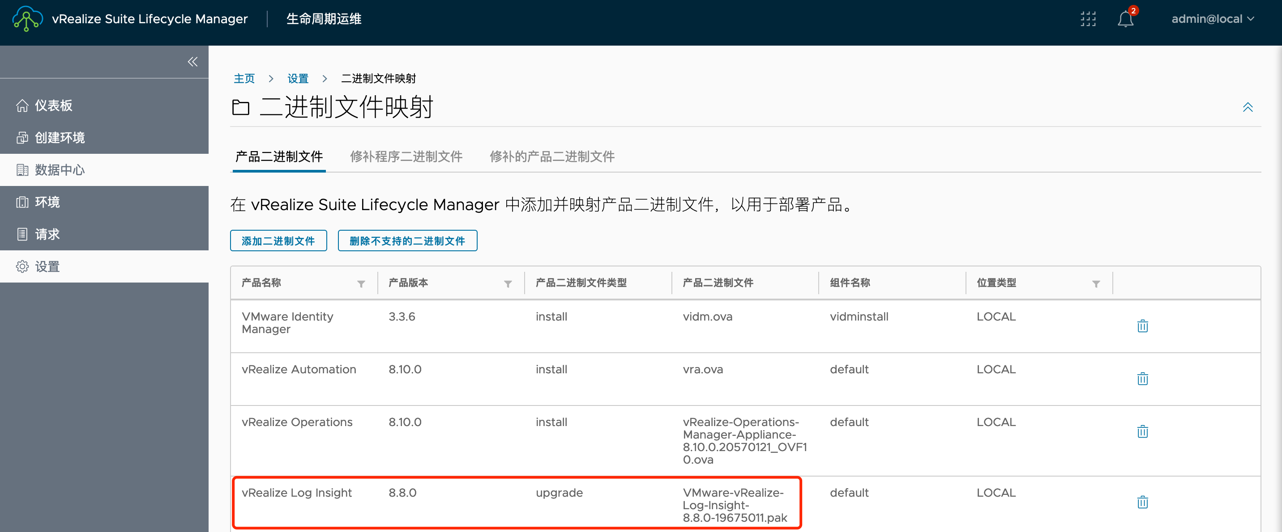The image size is (1282, 532).
Task: Delete the vRealize Log Insight binary row
Action: pos(1142,502)
